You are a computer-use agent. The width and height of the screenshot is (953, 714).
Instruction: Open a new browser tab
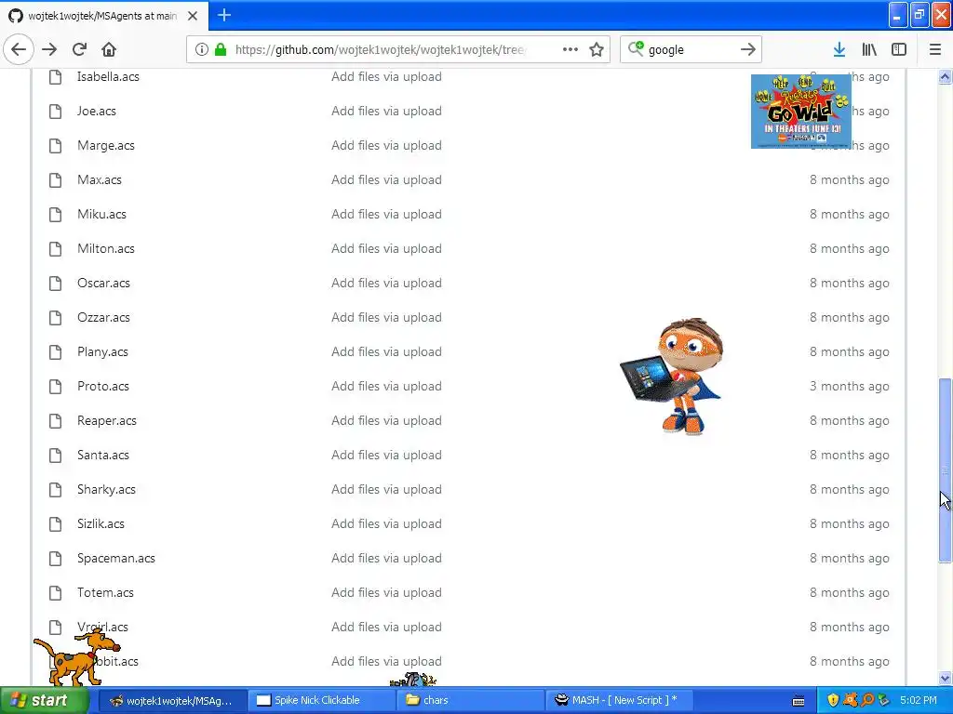coord(224,15)
